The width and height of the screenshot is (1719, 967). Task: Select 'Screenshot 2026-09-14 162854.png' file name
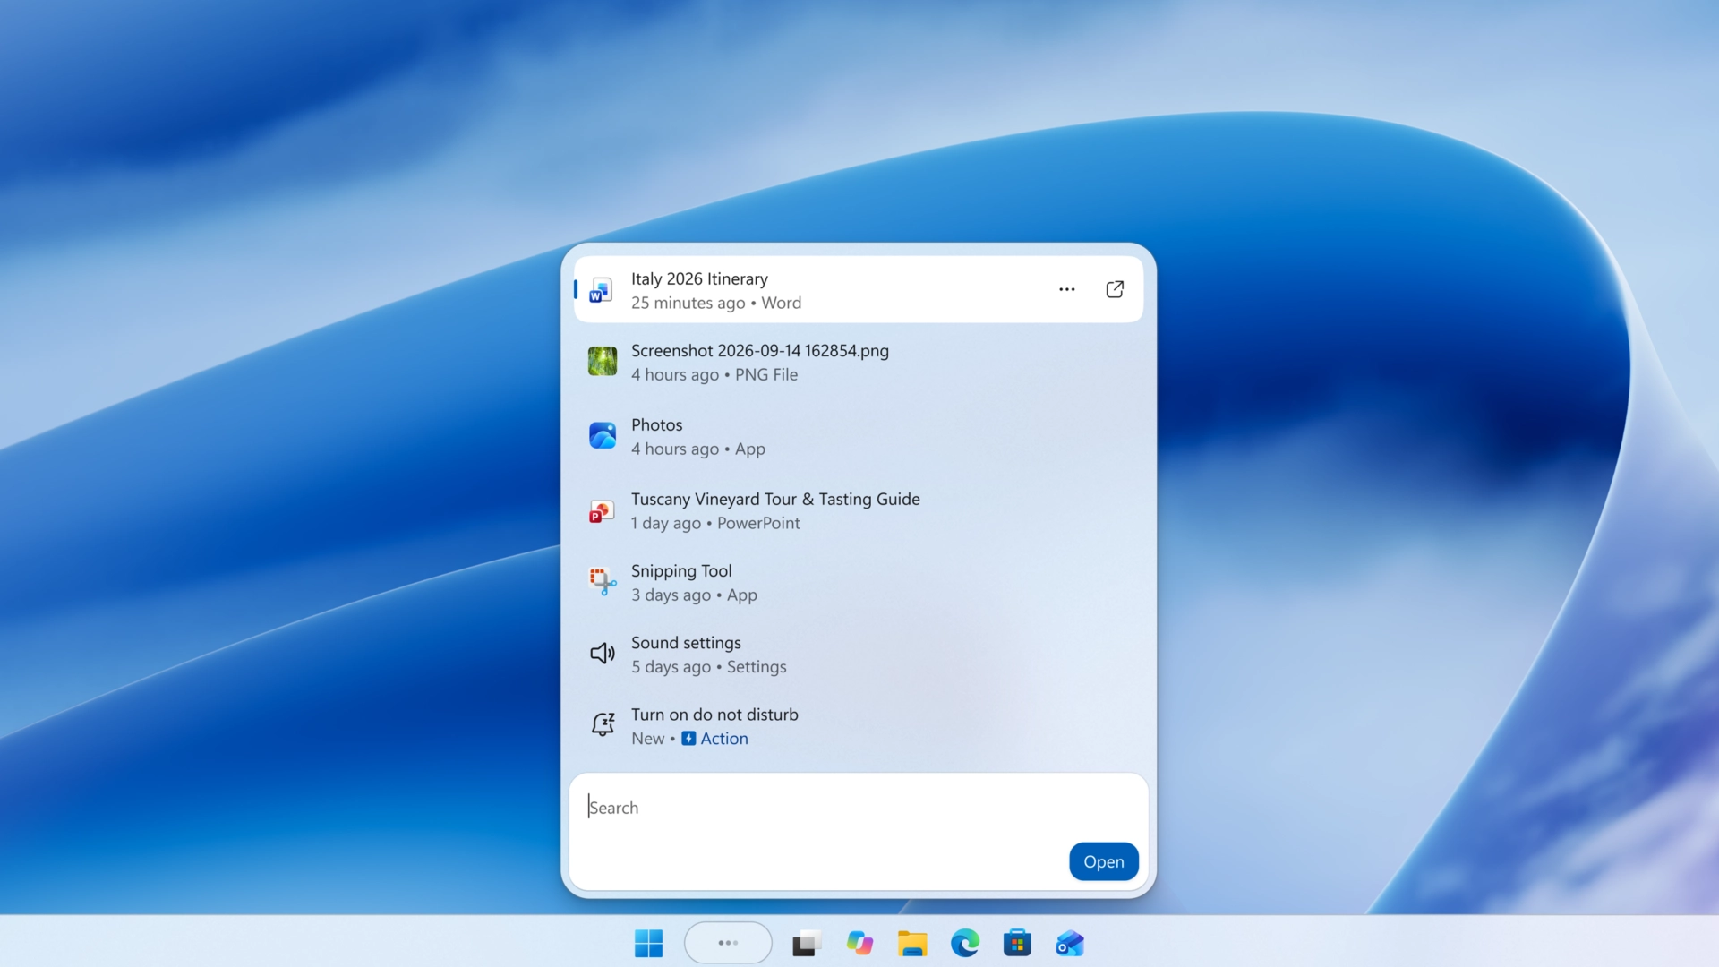[760, 350]
